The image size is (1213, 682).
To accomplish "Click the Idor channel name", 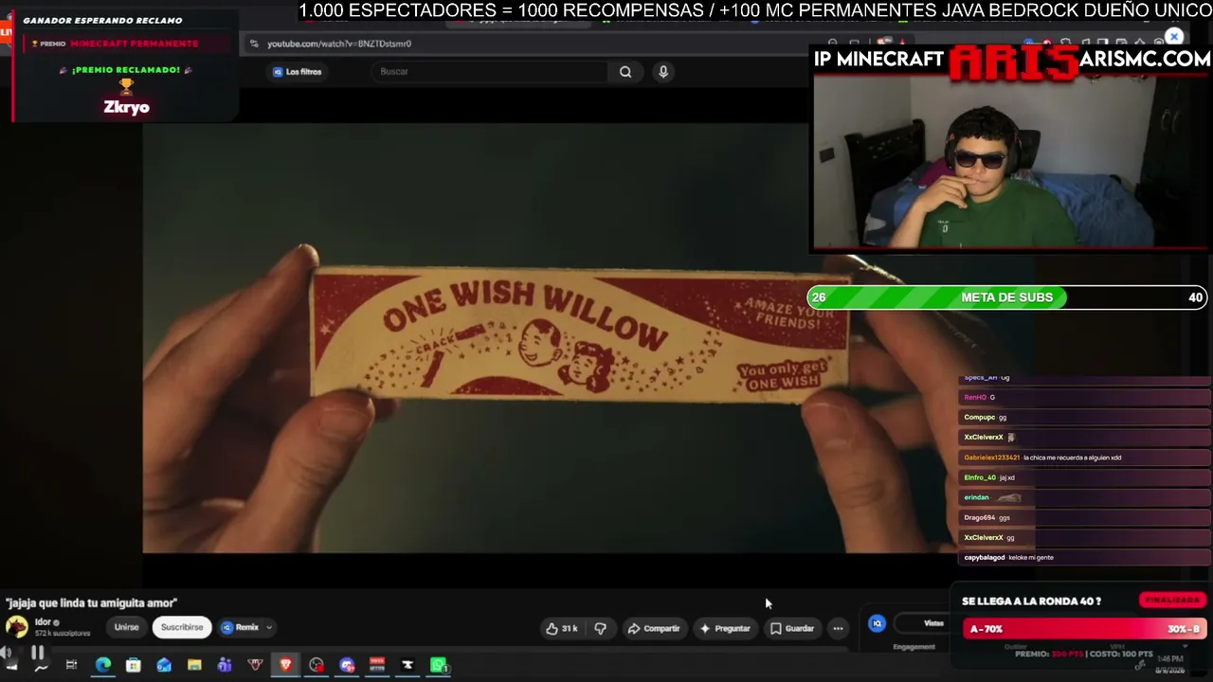I will coord(43,622).
